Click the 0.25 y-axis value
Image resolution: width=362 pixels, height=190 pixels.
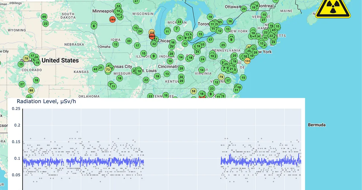(15, 109)
